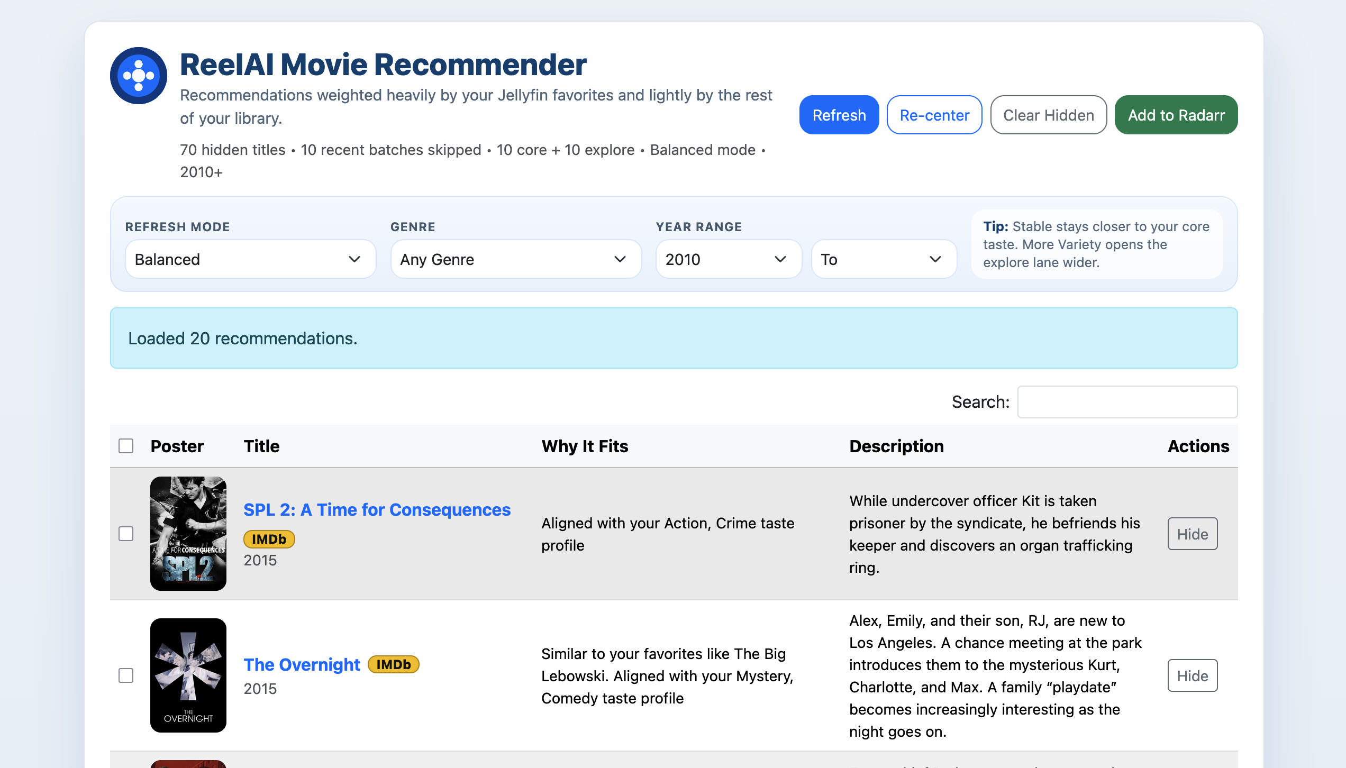Sort by the Title column header
Image resolution: width=1346 pixels, height=768 pixels.
[261, 446]
